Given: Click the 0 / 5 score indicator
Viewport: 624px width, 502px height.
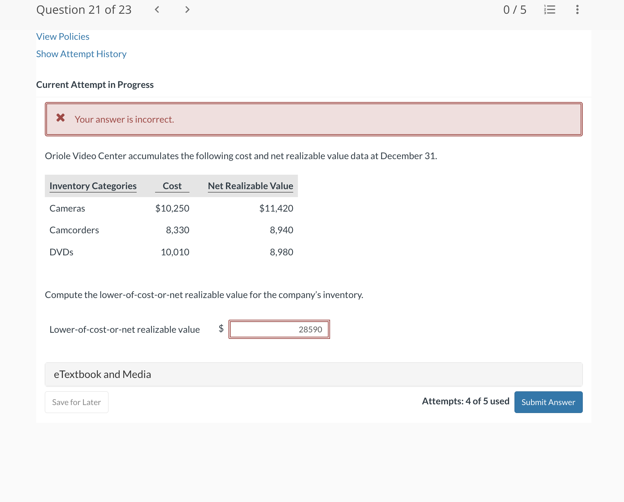Looking at the screenshot, I should click(515, 10).
